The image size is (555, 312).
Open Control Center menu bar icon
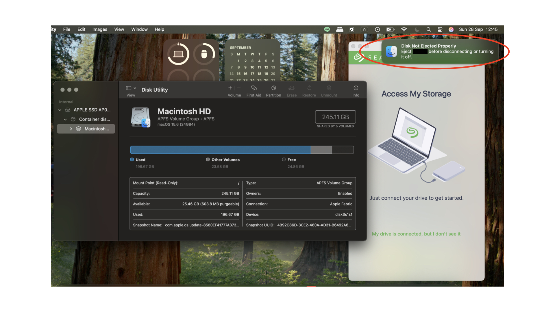point(440,29)
